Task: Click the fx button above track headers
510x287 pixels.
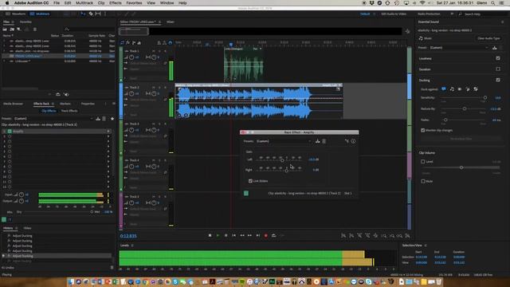Action: 128,42
